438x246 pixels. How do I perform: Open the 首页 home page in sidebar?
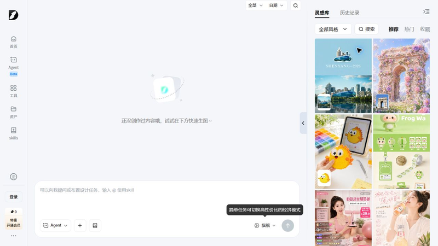(13, 42)
